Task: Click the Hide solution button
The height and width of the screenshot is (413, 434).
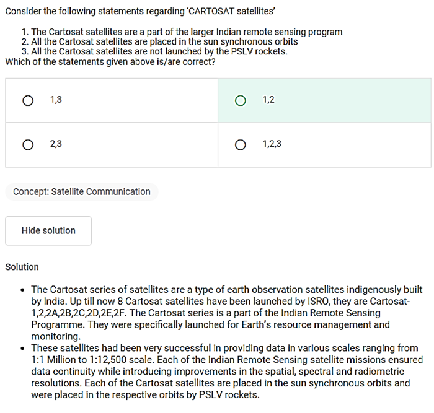Action: click(x=48, y=230)
